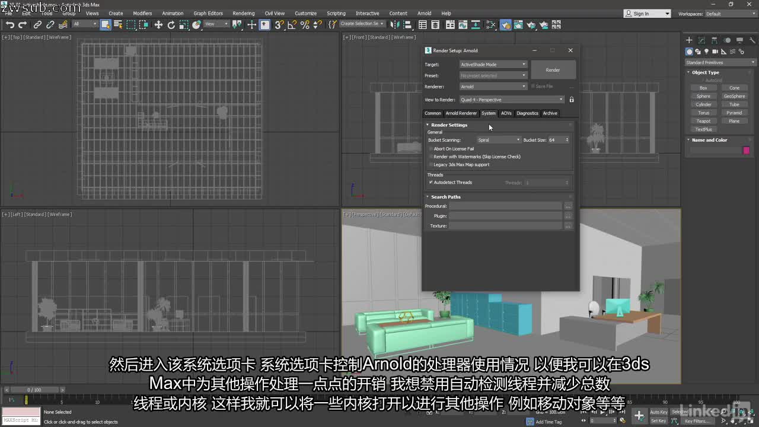Image resolution: width=759 pixels, height=427 pixels.
Task: Select the Link tool icon
Action: coord(37,24)
